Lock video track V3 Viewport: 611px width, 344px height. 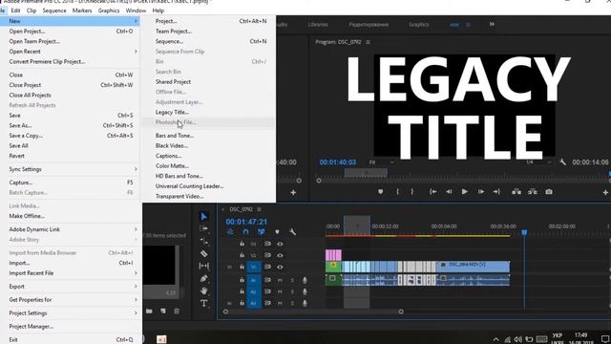pos(242,244)
